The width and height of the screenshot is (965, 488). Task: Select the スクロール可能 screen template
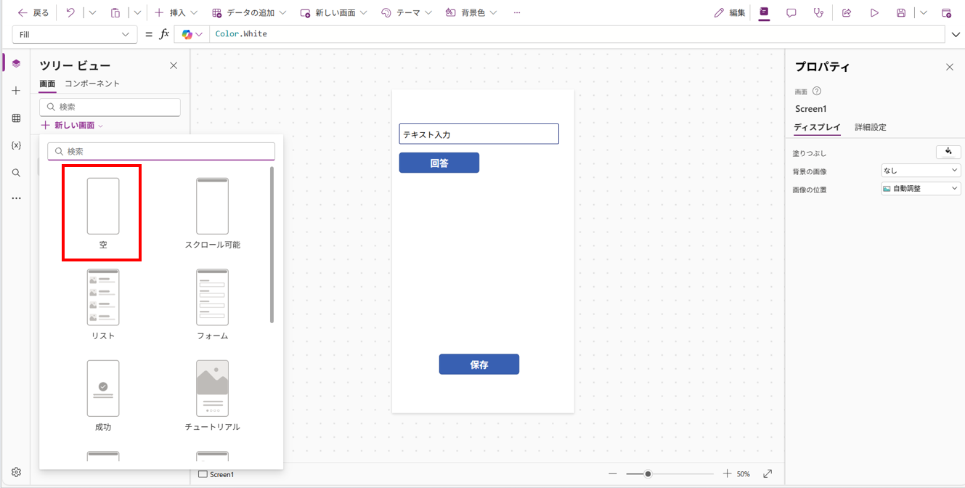click(212, 213)
